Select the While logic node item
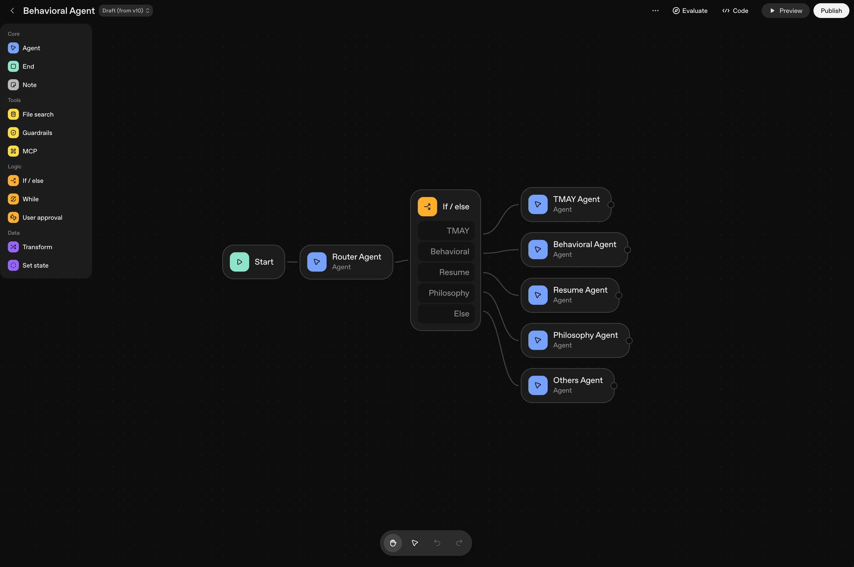 coord(30,199)
